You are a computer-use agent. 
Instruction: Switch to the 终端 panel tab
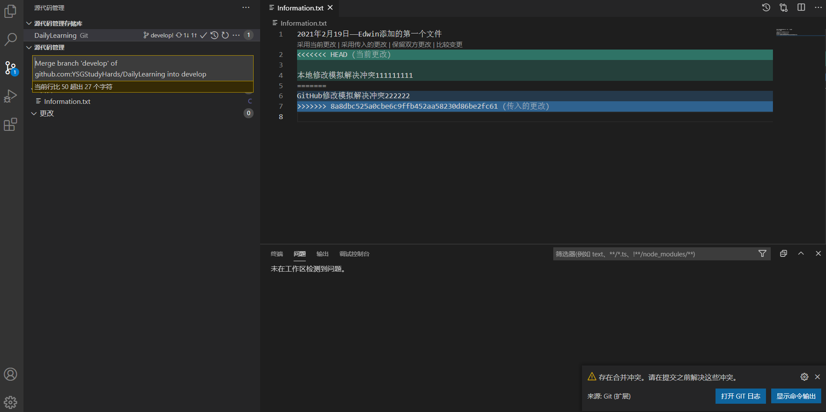[277, 254]
